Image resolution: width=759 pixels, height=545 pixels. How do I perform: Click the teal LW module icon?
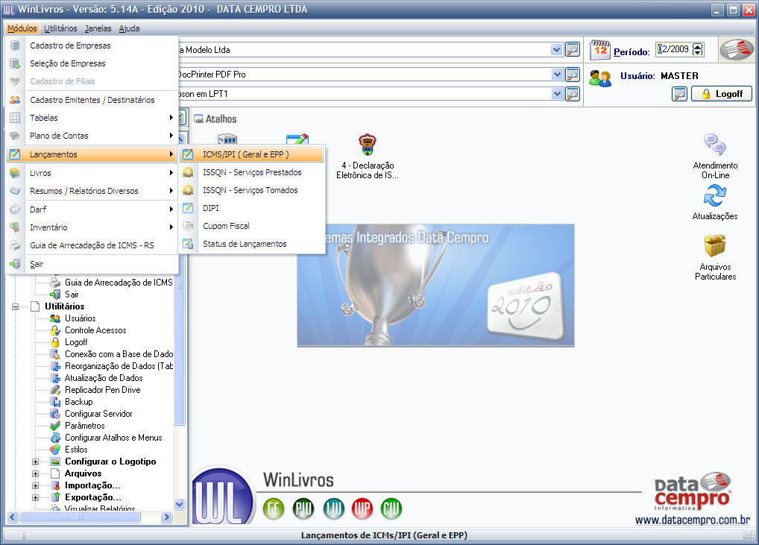333,508
